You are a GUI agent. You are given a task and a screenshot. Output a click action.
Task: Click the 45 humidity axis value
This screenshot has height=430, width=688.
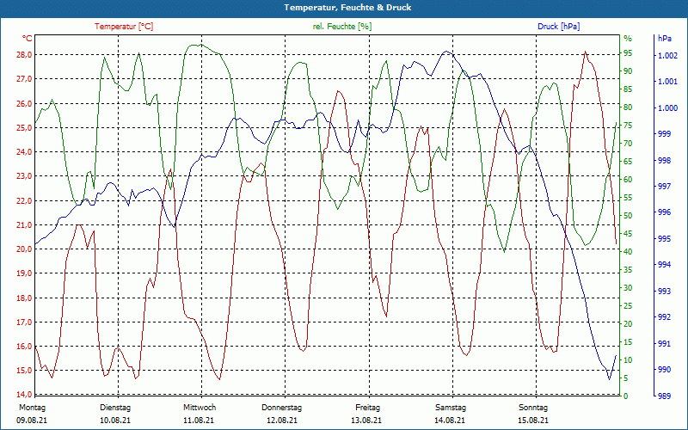pyautogui.click(x=628, y=233)
